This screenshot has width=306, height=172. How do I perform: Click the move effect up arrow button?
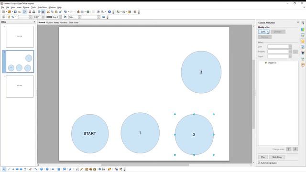click(289, 149)
